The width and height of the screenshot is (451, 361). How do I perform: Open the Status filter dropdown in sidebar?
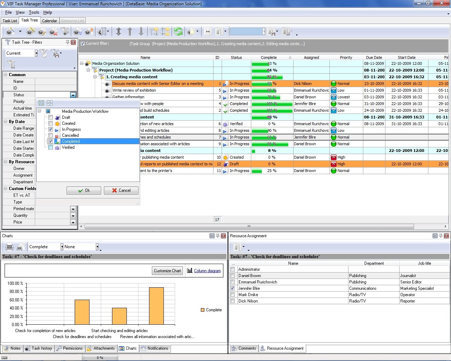click(73, 94)
